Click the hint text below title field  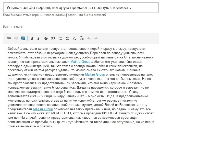(x=55, y=15)
